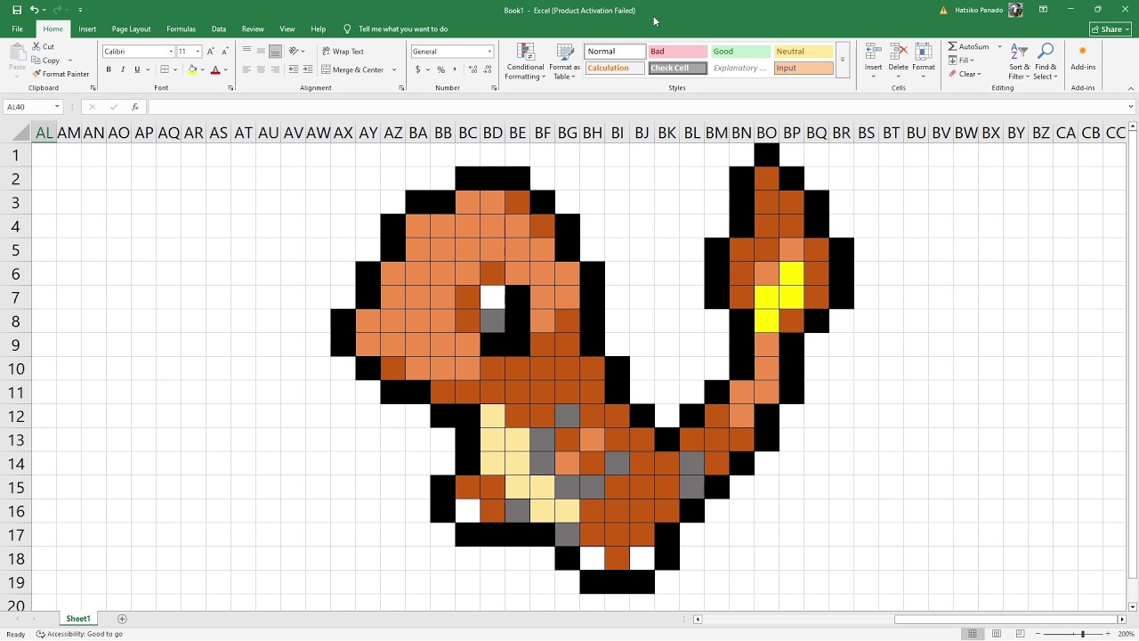Screen dimensions: 1139x641
Task: Click the Insert Function fx button
Action: (x=135, y=107)
